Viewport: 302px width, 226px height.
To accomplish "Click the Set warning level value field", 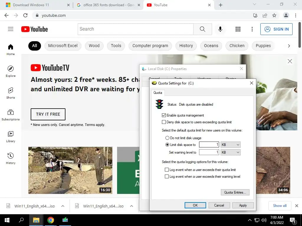I will (209, 152).
